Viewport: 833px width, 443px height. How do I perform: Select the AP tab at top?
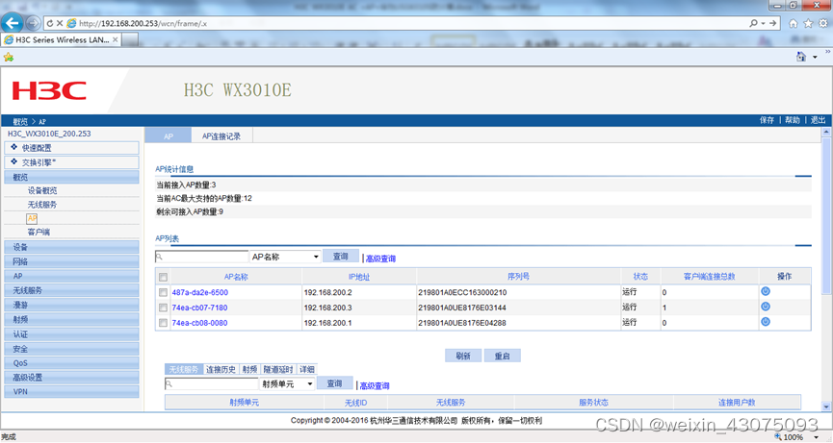click(x=169, y=136)
